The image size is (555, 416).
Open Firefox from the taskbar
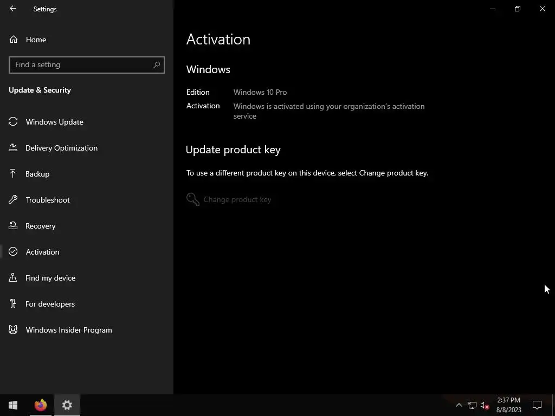[41, 405]
